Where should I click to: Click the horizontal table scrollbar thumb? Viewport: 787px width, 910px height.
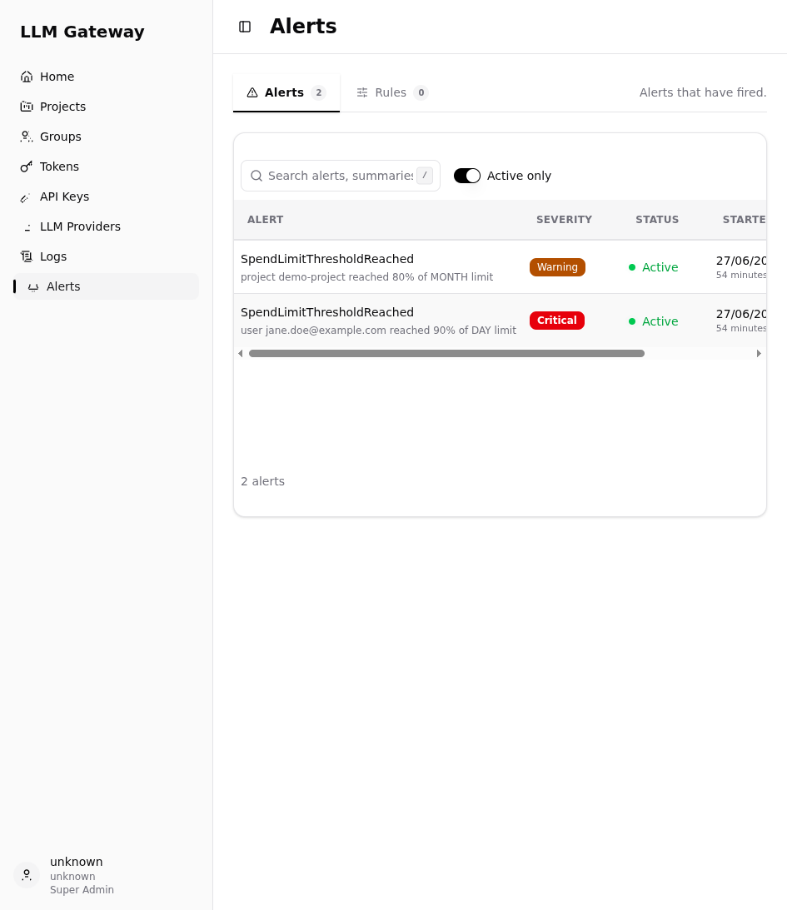click(x=446, y=354)
